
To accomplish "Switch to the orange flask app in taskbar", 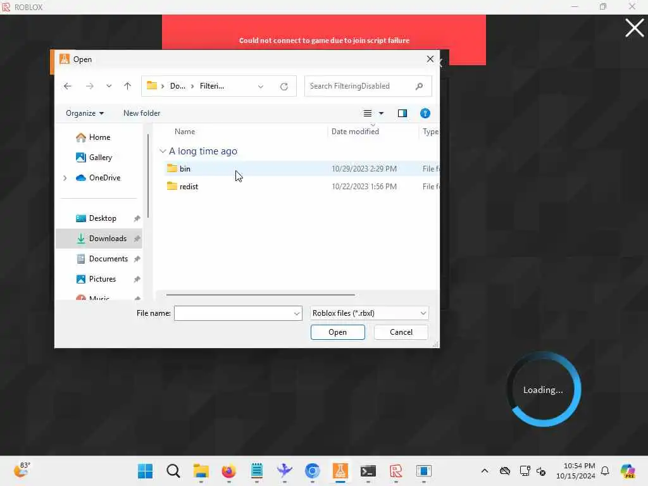I will (x=340, y=471).
